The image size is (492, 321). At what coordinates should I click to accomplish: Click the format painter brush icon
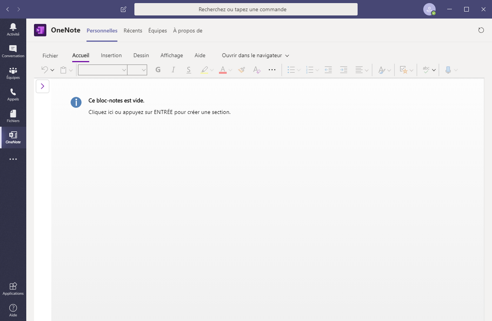tap(241, 70)
